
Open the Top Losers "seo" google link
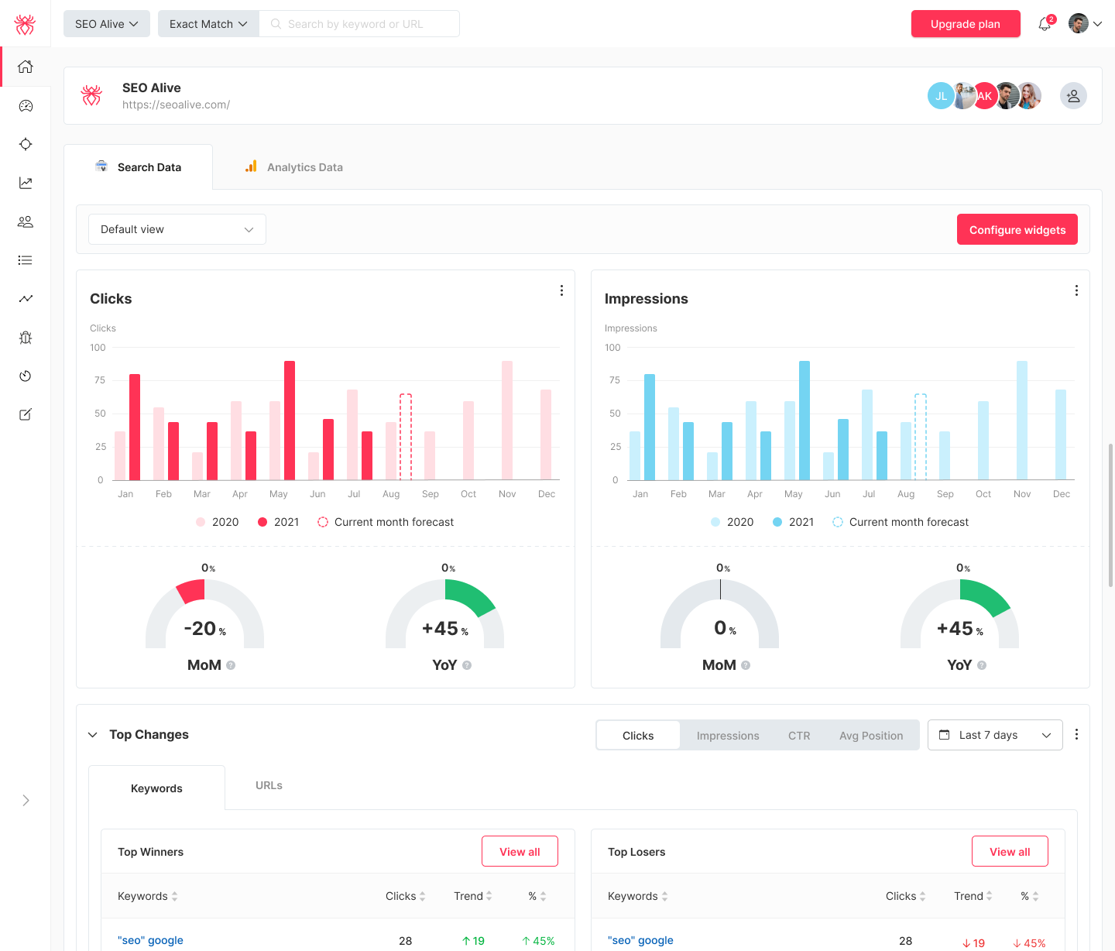[640, 940]
